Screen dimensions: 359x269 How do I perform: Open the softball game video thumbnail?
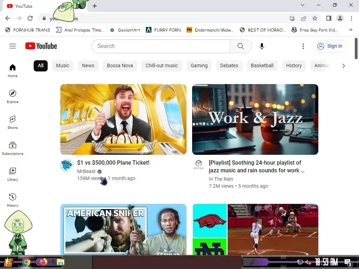click(x=255, y=229)
